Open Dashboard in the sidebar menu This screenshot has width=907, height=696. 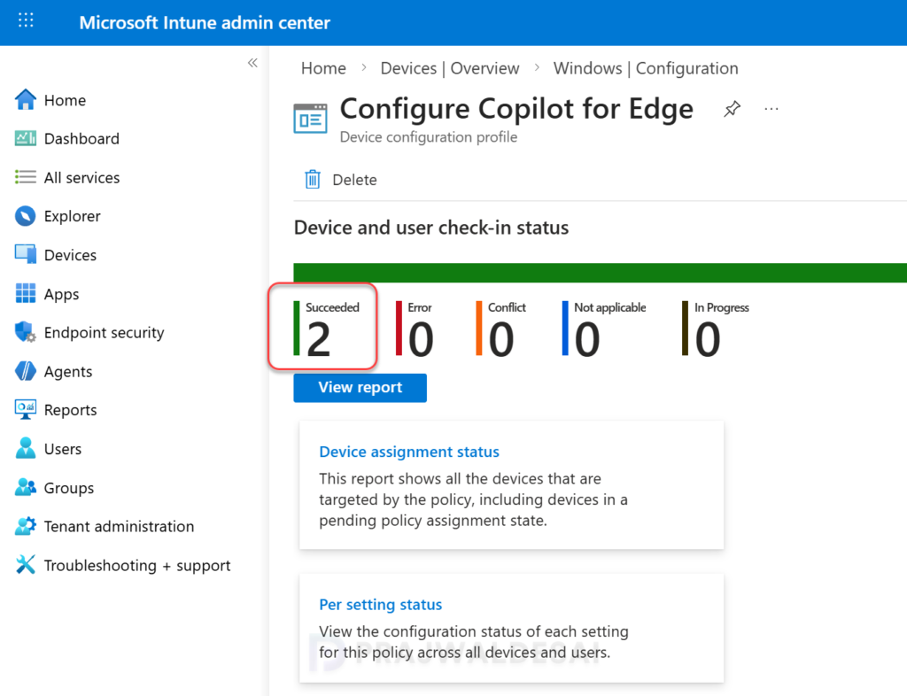click(81, 139)
